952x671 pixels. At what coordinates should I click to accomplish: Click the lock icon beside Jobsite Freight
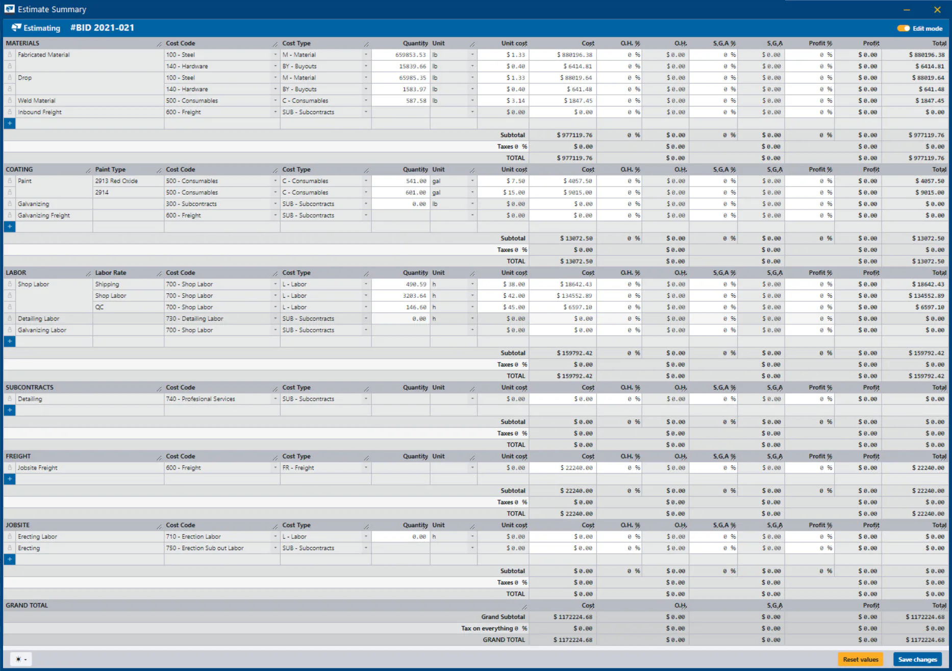pyautogui.click(x=10, y=468)
